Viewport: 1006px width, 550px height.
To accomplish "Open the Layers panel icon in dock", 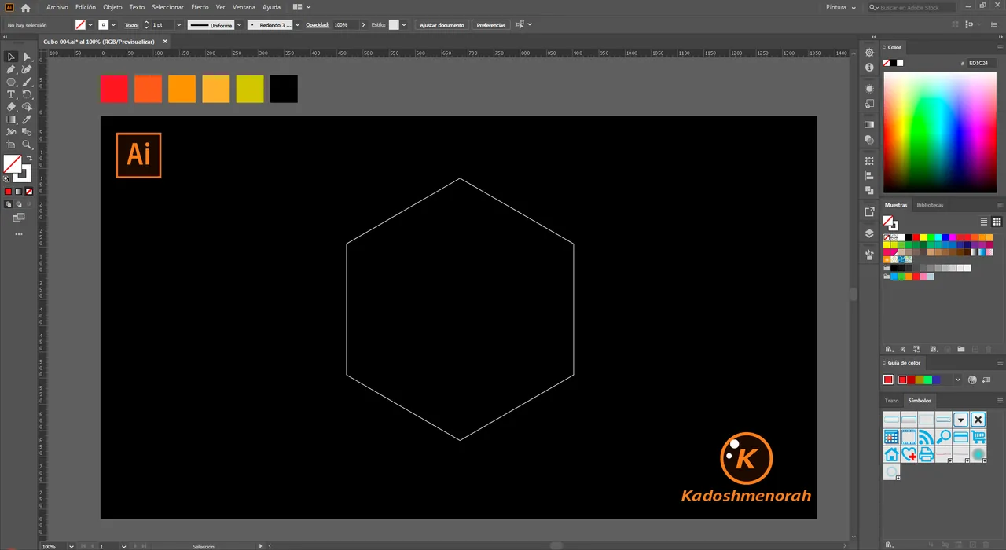I will pos(869,233).
